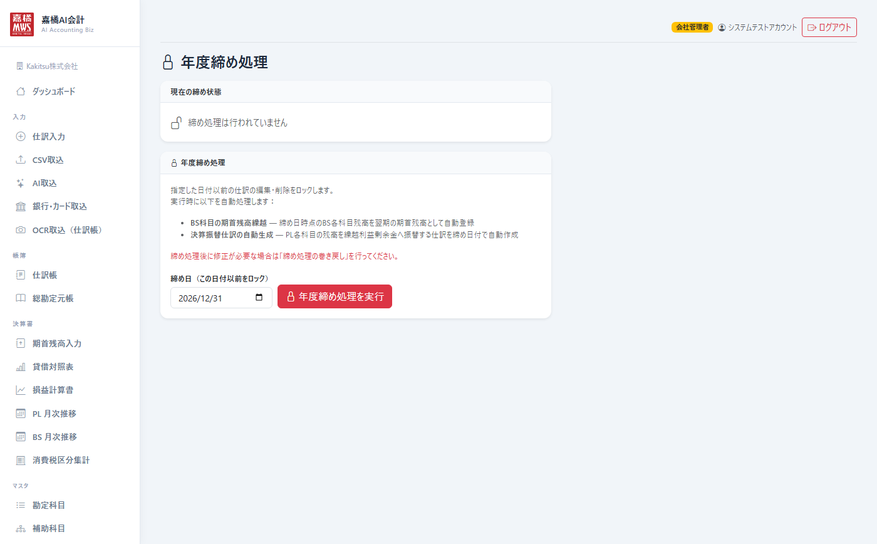Click the open padlock status icon
Viewport: 877px width, 544px height.
(x=177, y=123)
